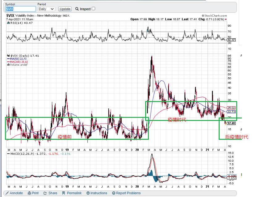Click the Inspect magnifying glass icon
261x197 pixels.
tap(77, 9)
